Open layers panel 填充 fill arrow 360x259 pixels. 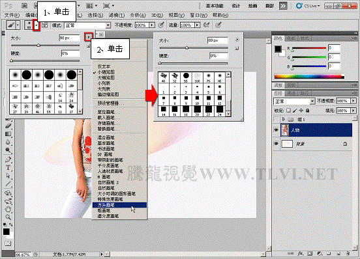353,111
